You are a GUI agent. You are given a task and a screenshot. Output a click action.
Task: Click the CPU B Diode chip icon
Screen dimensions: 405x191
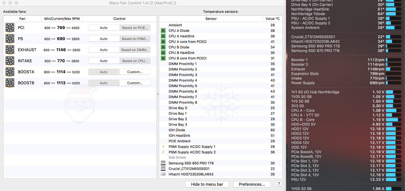click(x=163, y=47)
